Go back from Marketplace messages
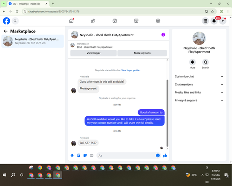 6,31
